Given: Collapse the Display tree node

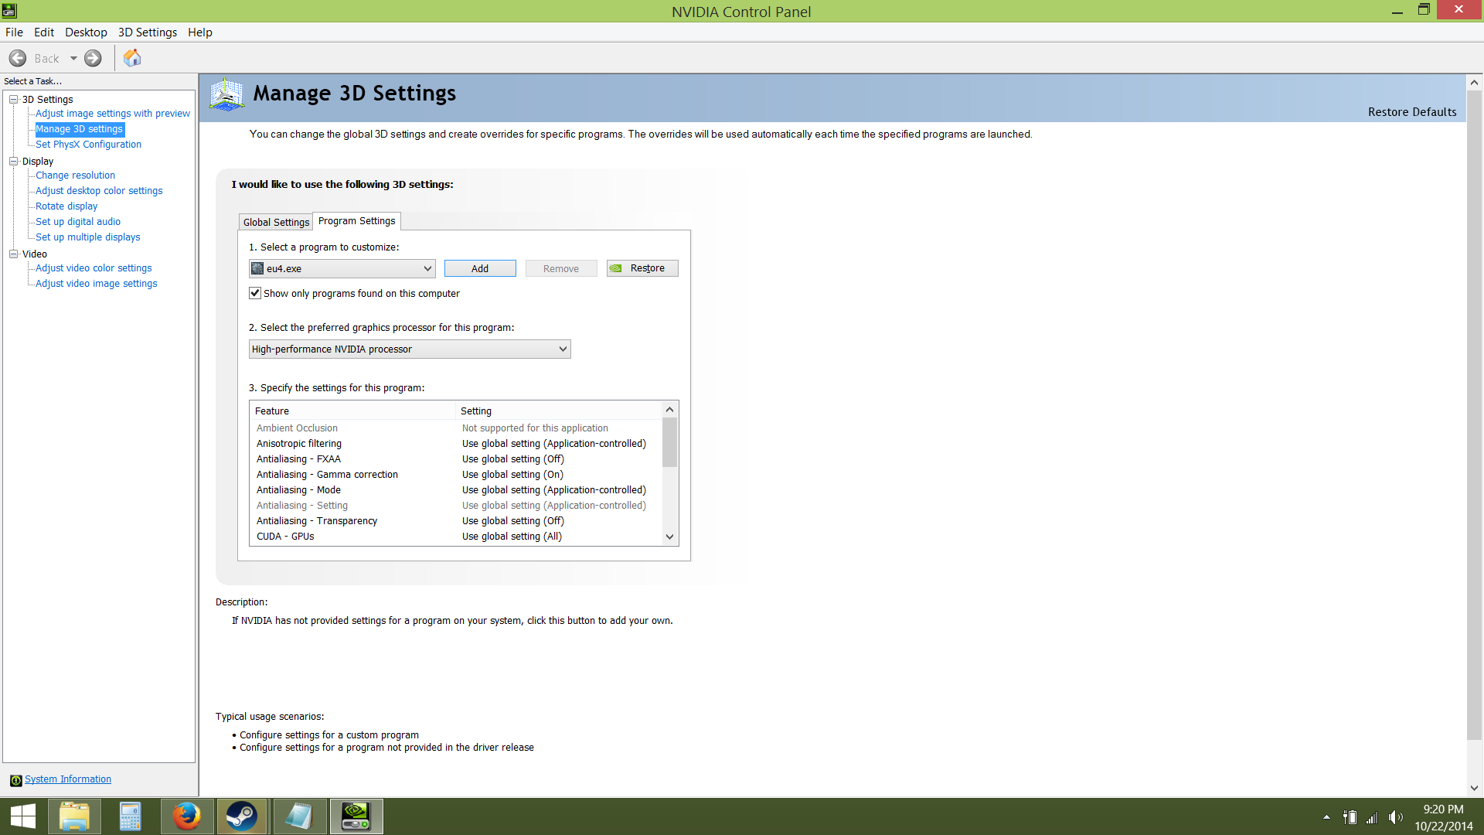Looking at the screenshot, I should click(x=13, y=161).
